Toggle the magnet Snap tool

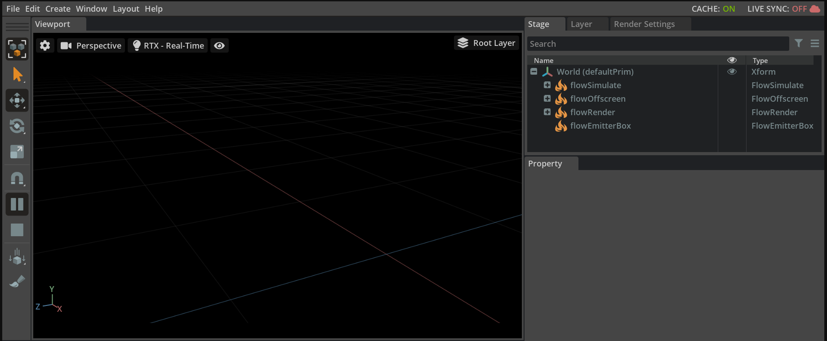[17, 179]
